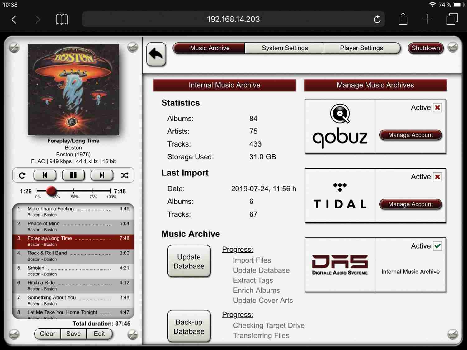Screen dimensions: 467x350
Task: Start Update Database
Action: click(189, 261)
